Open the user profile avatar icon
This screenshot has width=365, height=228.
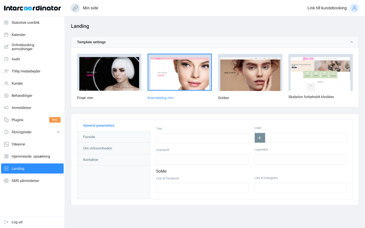(354, 8)
